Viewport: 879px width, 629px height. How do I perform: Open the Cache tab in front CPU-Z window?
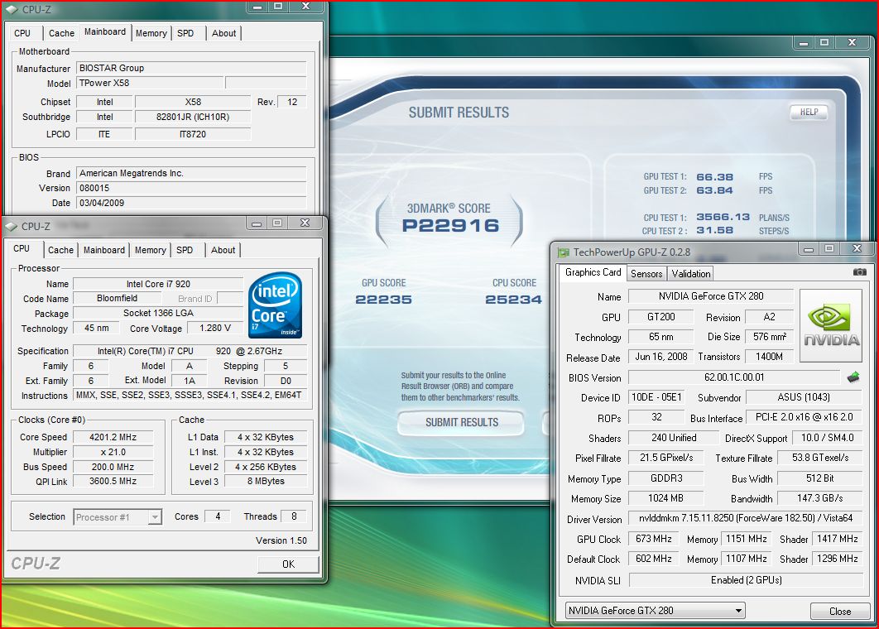[x=60, y=250]
